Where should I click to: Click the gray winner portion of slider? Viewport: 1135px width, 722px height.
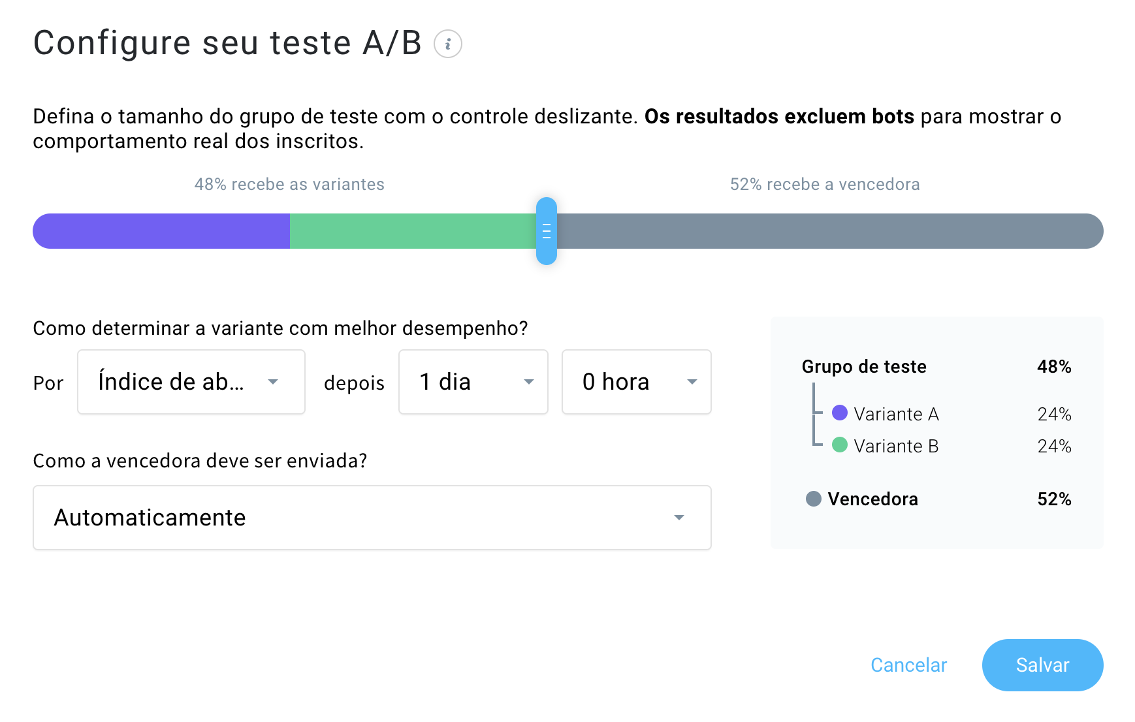pyautogui.click(x=828, y=231)
